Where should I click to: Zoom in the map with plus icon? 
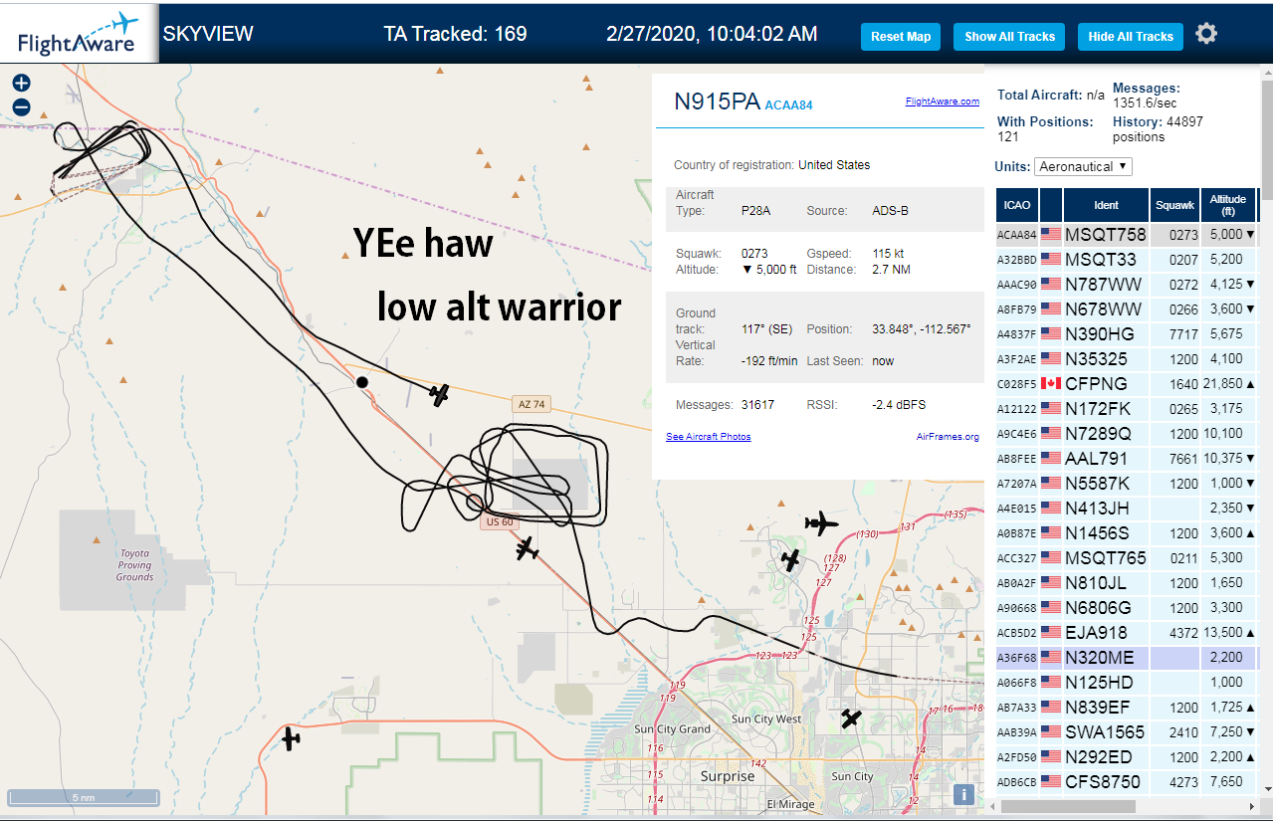pyautogui.click(x=22, y=84)
